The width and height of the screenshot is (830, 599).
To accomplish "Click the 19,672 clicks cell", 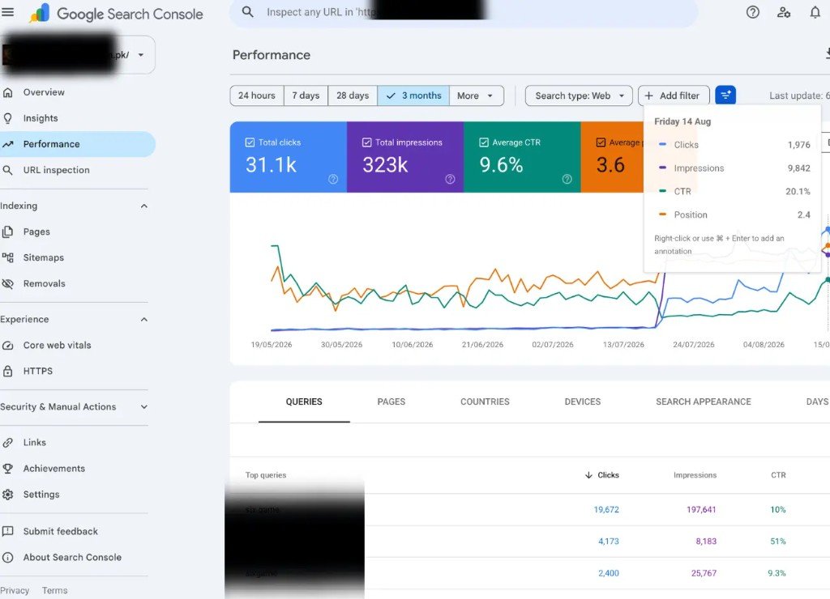I will point(606,510).
